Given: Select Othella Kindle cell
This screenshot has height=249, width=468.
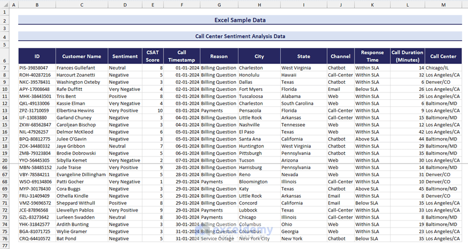Looking at the screenshot, I should coord(82,196).
